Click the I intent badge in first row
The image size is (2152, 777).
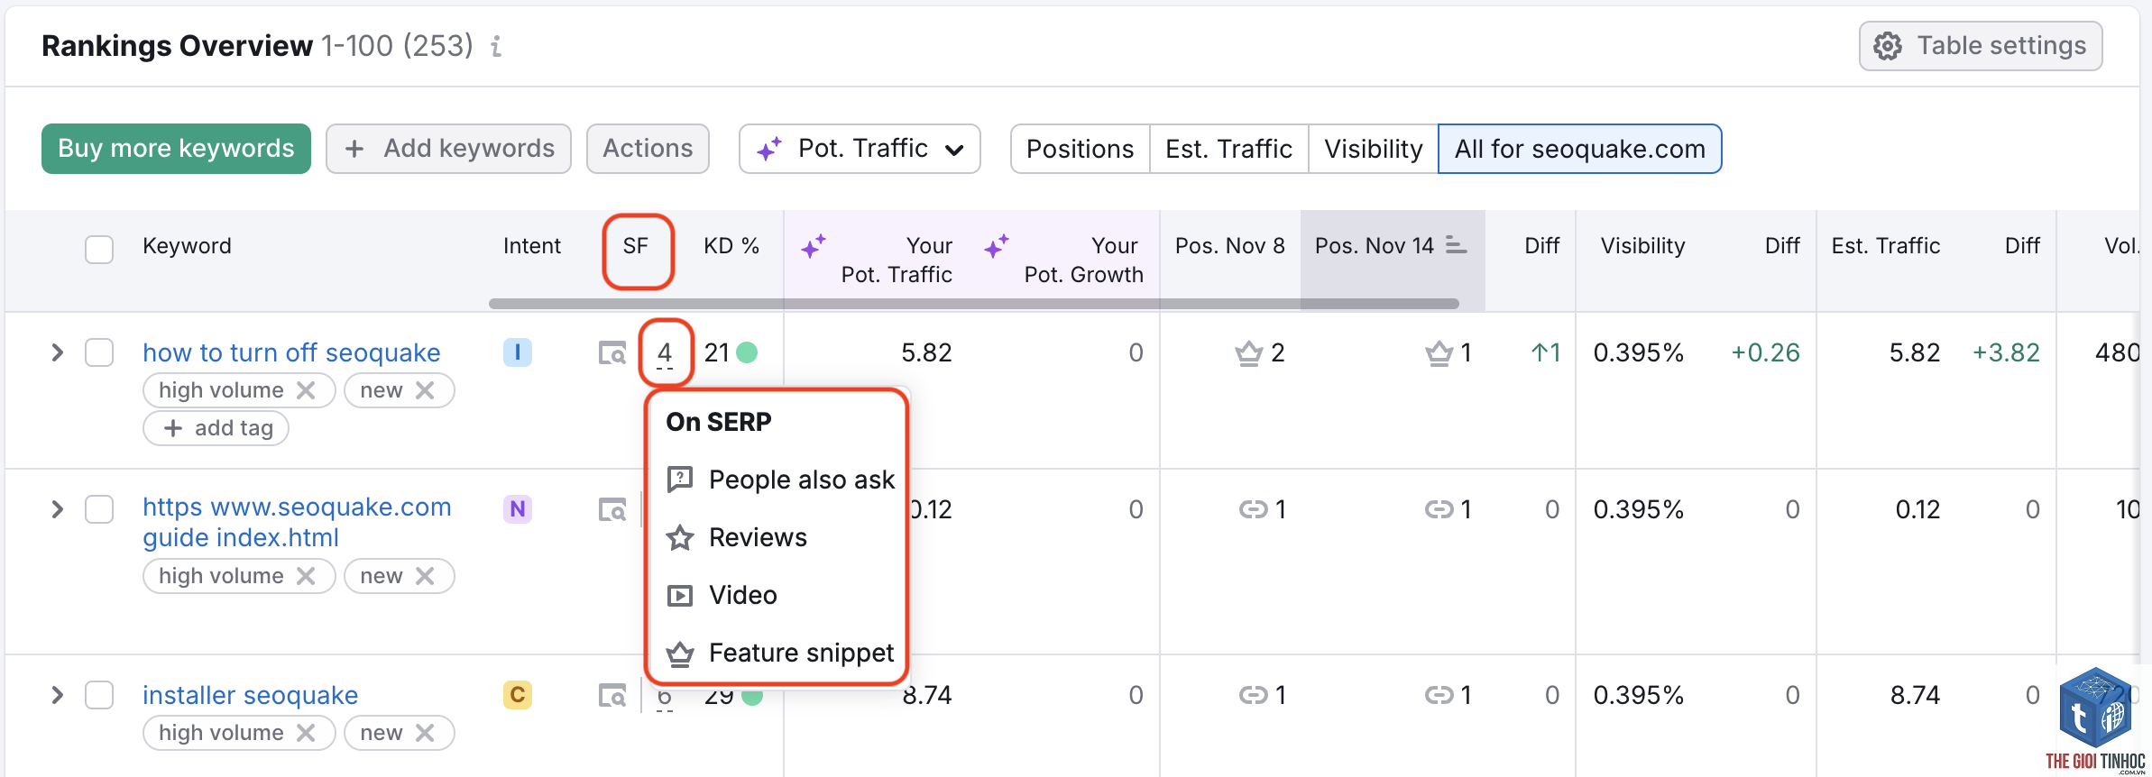pos(517,352)
